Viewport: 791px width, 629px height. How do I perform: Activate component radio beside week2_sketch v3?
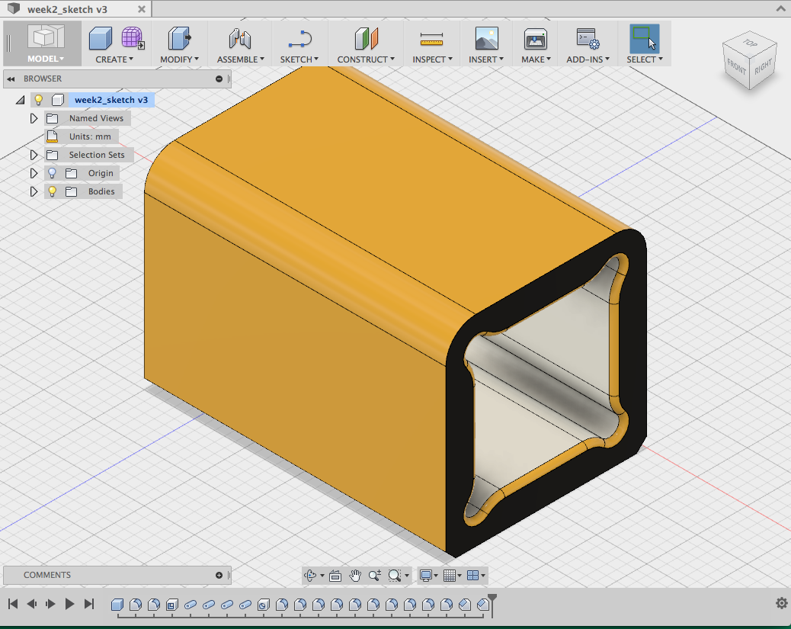58,100
